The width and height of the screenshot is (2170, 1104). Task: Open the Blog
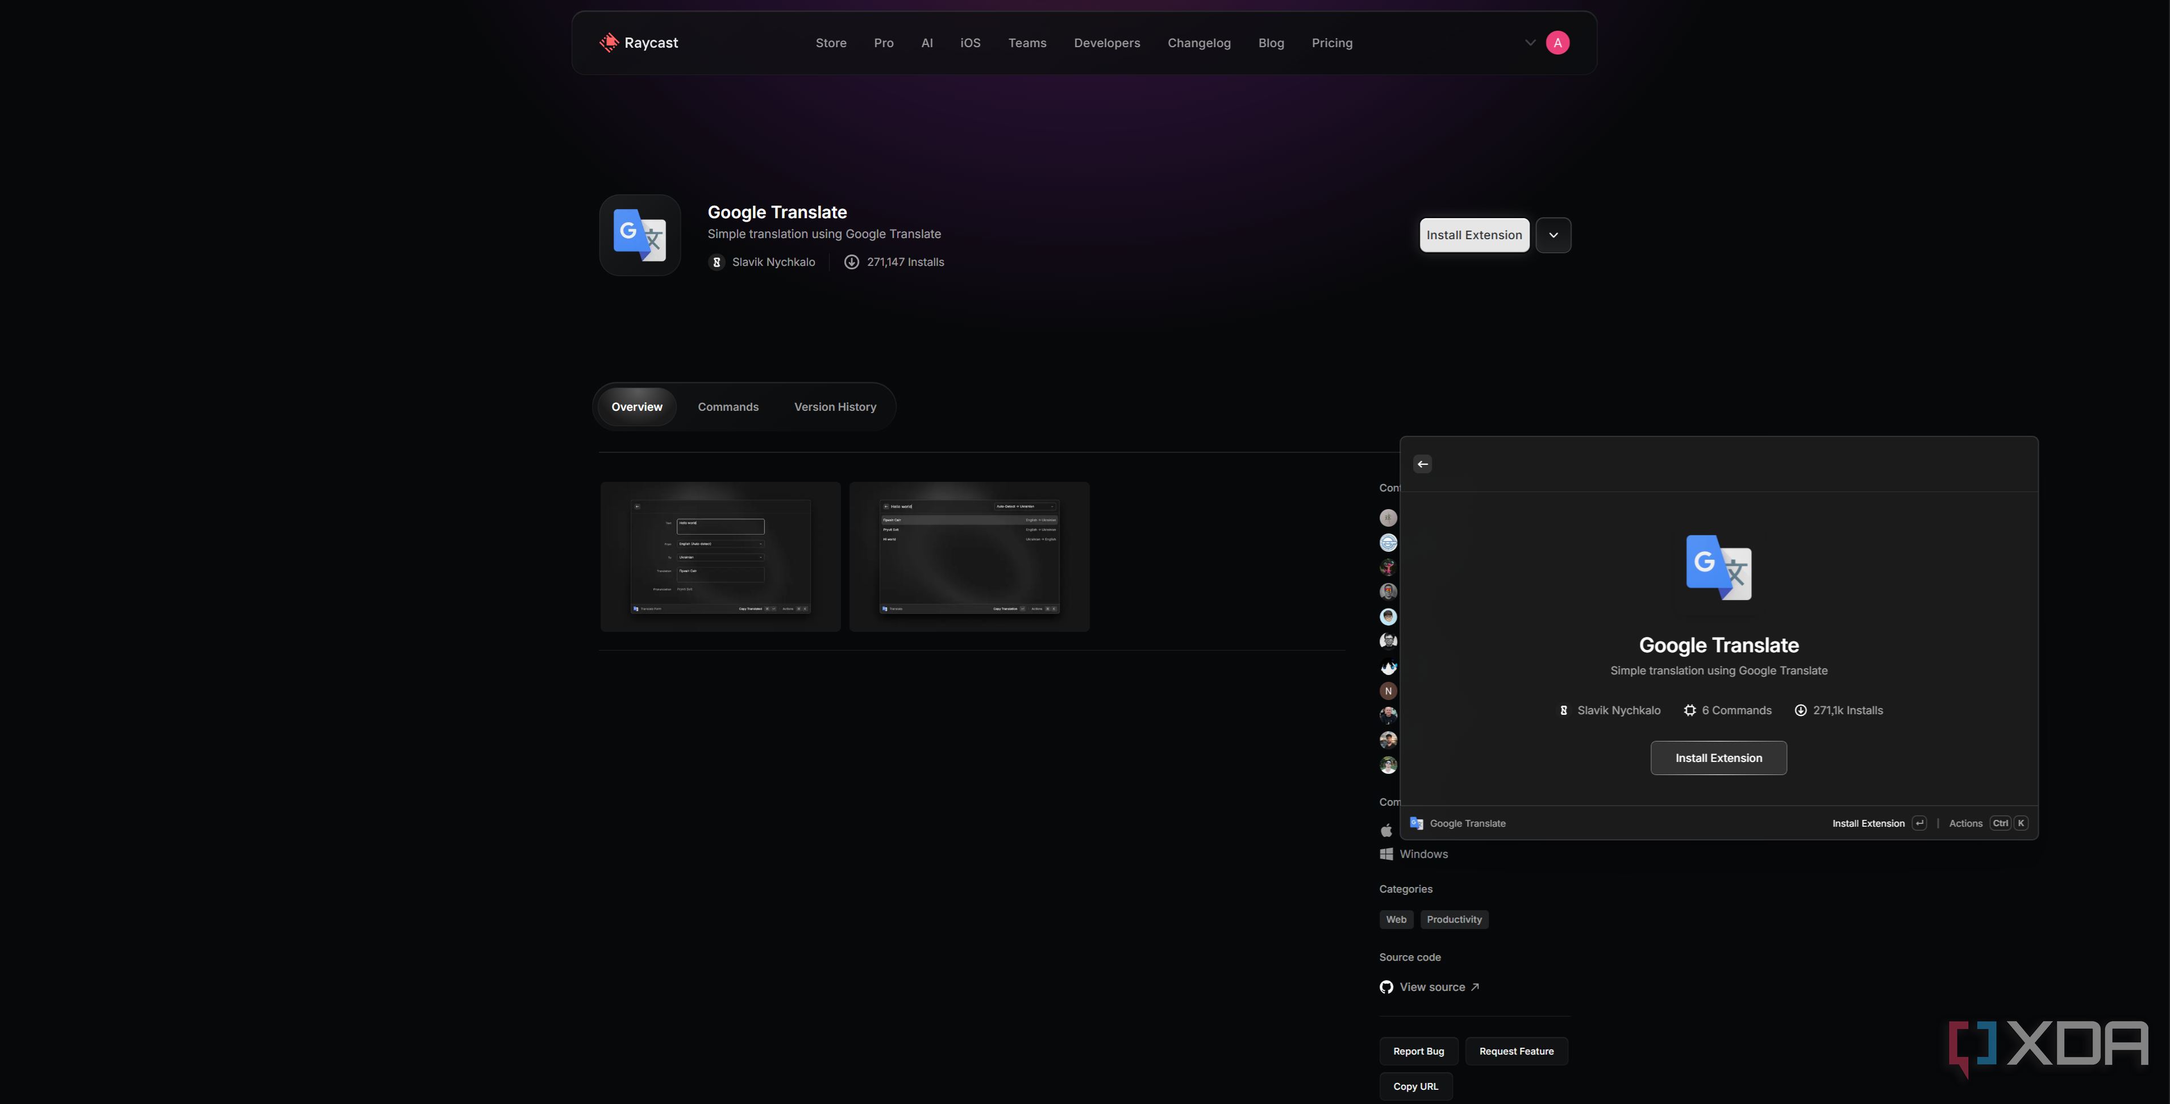pyautogui.click(x=1271, y=43)
